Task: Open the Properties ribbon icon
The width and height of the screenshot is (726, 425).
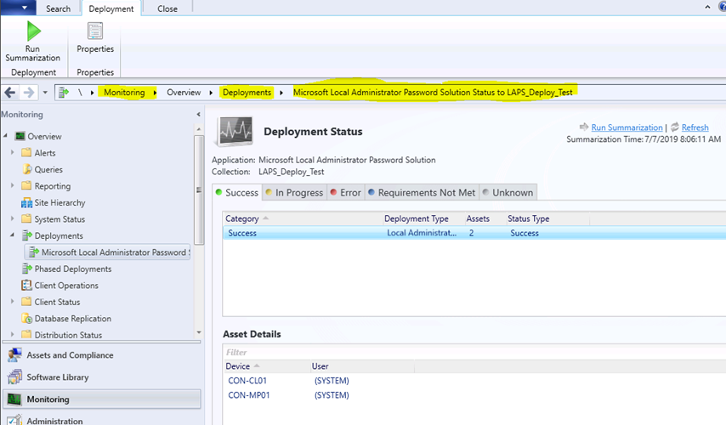Action: pyautogui.click(x=95, y=31)
